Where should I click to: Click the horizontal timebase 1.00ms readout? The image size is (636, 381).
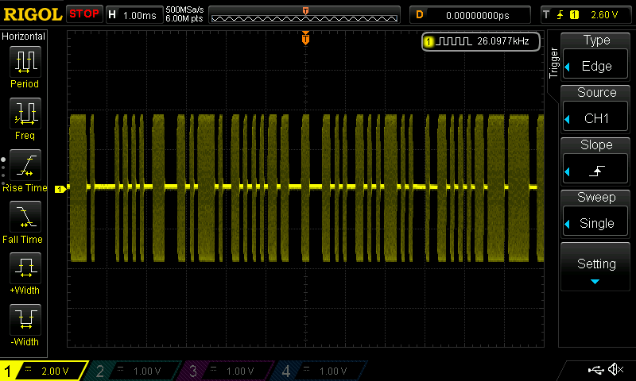pos(134,15)
